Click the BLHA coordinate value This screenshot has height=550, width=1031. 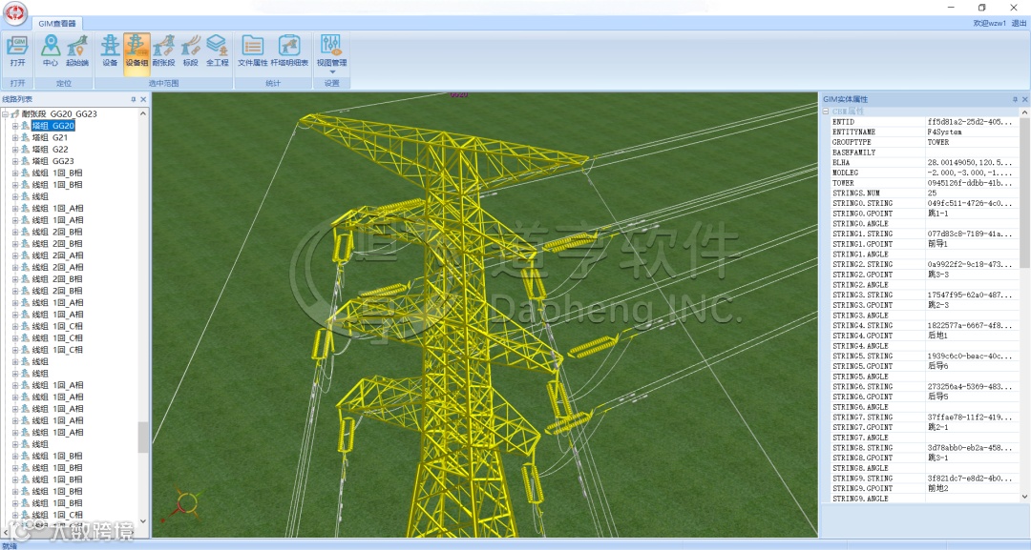coord(970,163)
